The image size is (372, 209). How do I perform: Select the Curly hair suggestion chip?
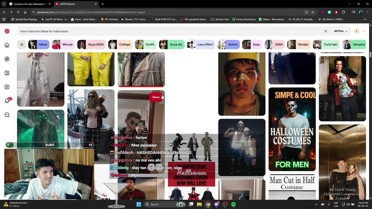[326, 44]
